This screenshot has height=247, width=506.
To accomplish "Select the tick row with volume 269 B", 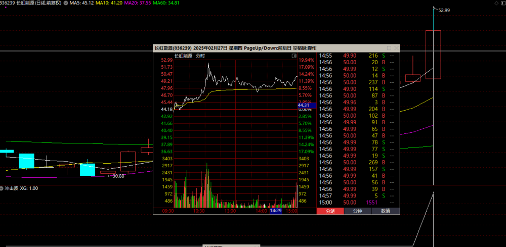I will (357, 162).
